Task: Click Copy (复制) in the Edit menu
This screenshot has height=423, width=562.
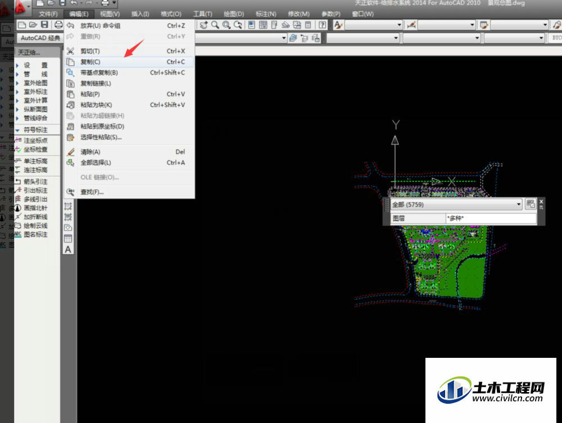Action: (90, 62)
